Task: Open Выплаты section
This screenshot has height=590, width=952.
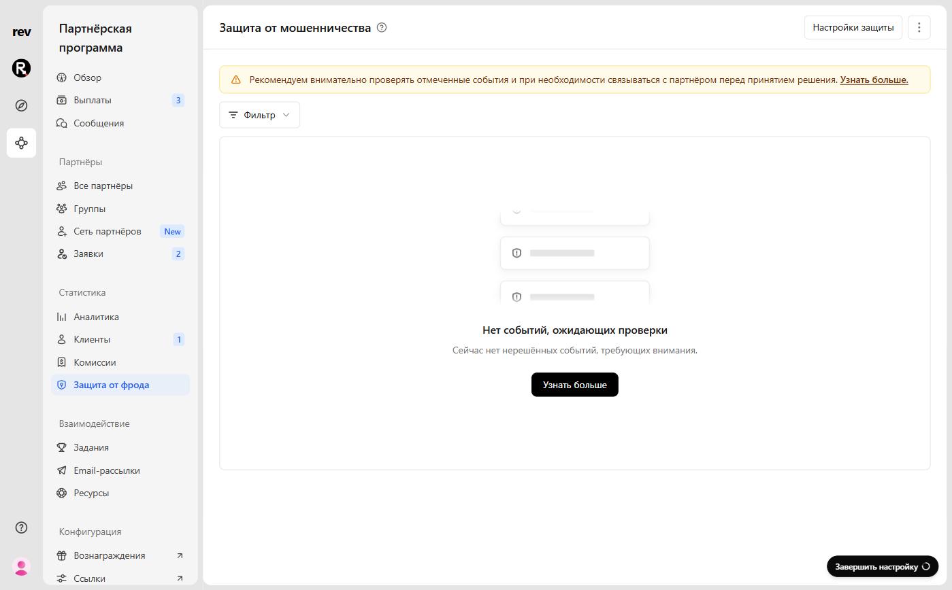Action: (x=120, y=100)
